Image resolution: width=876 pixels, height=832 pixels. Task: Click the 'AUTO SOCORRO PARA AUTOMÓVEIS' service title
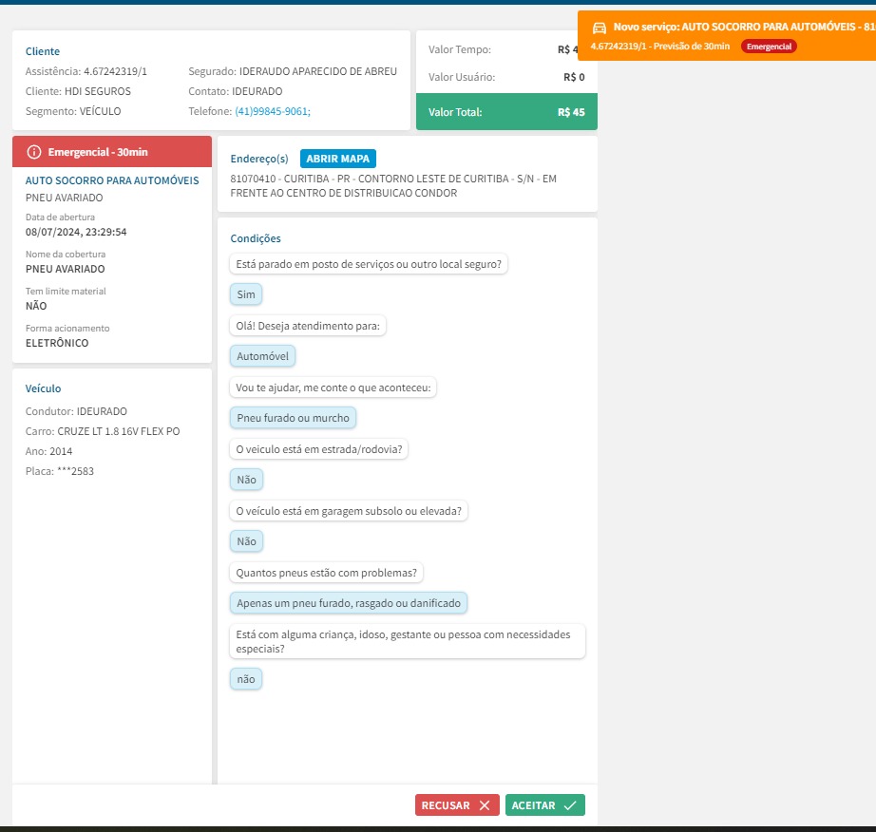[x=112, y=180]
